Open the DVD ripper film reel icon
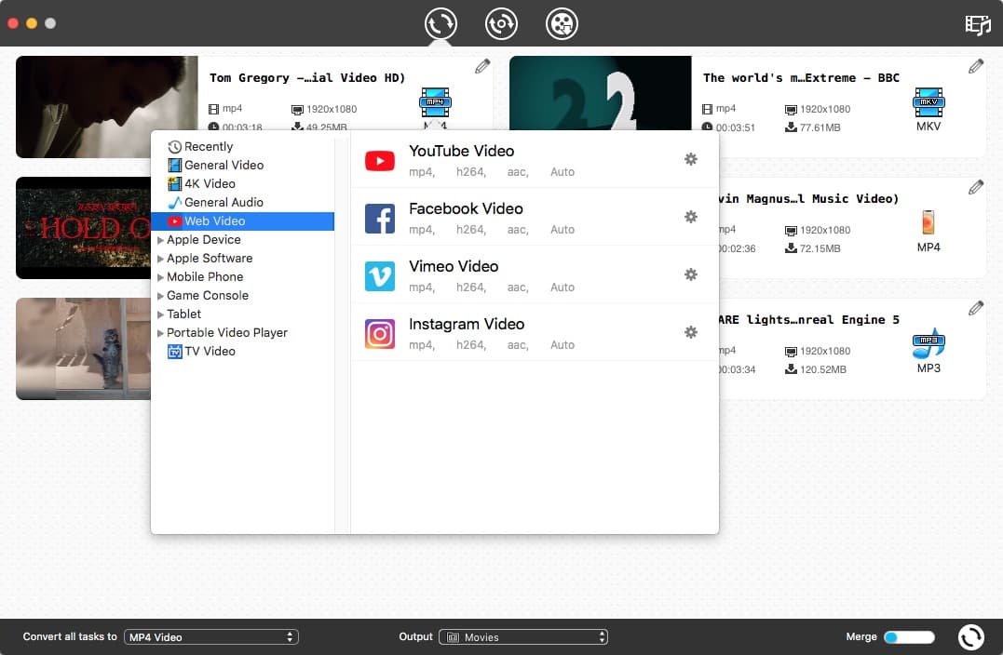The image size is (1003, 655). click(x=562, y=23)
